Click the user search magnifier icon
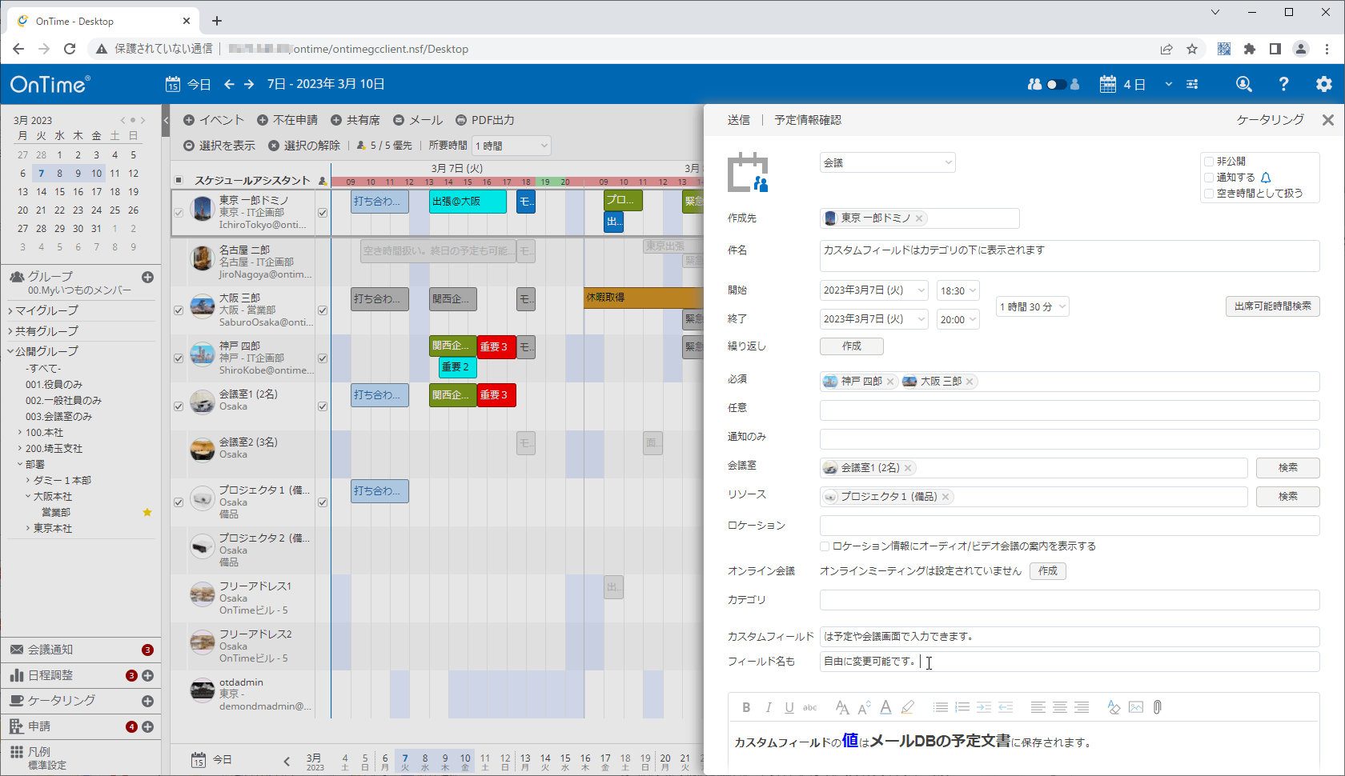This screenshot has height=776, width=1345. (x=1243, y=84)
